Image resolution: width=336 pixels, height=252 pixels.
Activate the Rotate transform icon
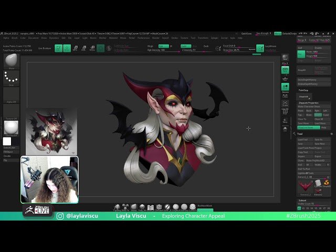tap(92, 48)
